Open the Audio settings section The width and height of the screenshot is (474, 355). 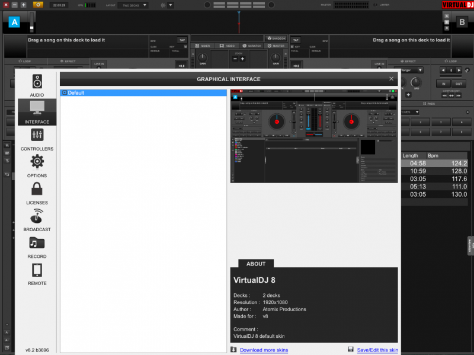coord(37,85)
